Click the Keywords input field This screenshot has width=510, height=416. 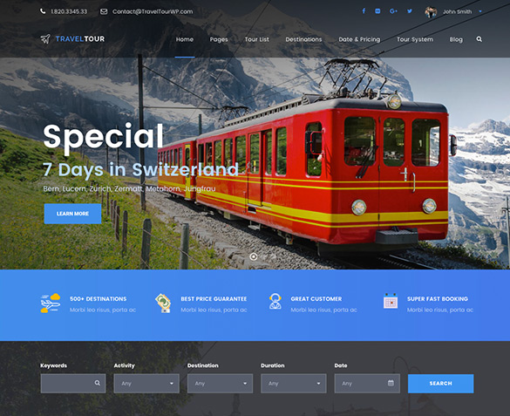[x=73, y=384]
